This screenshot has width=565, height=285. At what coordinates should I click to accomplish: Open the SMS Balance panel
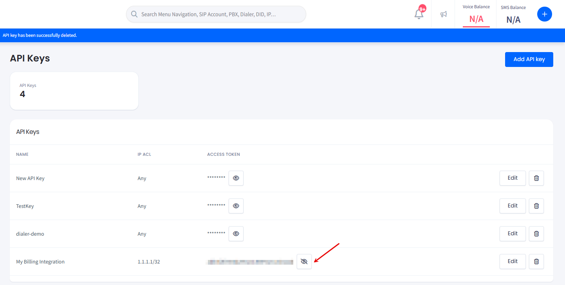[x=513, y=15]
